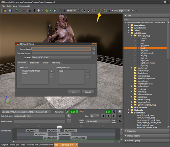Screen dimensions: 170x147
Task: Uncheck the head damage group checkbox
Action: click(138, 48)
